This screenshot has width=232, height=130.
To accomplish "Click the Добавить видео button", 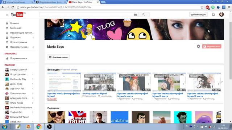I will (198, 14).
